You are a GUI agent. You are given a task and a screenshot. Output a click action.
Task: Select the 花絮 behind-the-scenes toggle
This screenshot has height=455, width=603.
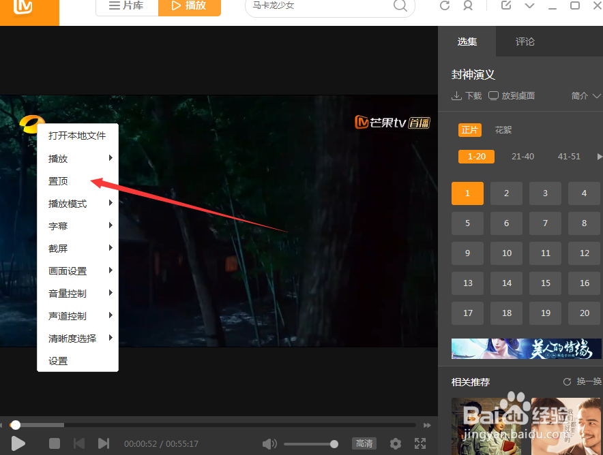pyautogui.click(x=503, y=130)
